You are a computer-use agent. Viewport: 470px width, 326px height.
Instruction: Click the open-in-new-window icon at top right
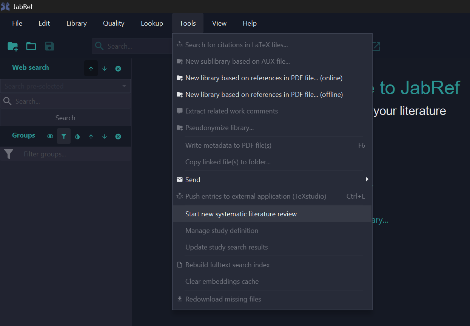(x=376, y=46)
